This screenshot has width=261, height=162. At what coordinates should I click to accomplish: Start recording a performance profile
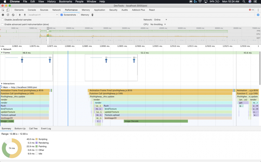[x=3, y=15]
